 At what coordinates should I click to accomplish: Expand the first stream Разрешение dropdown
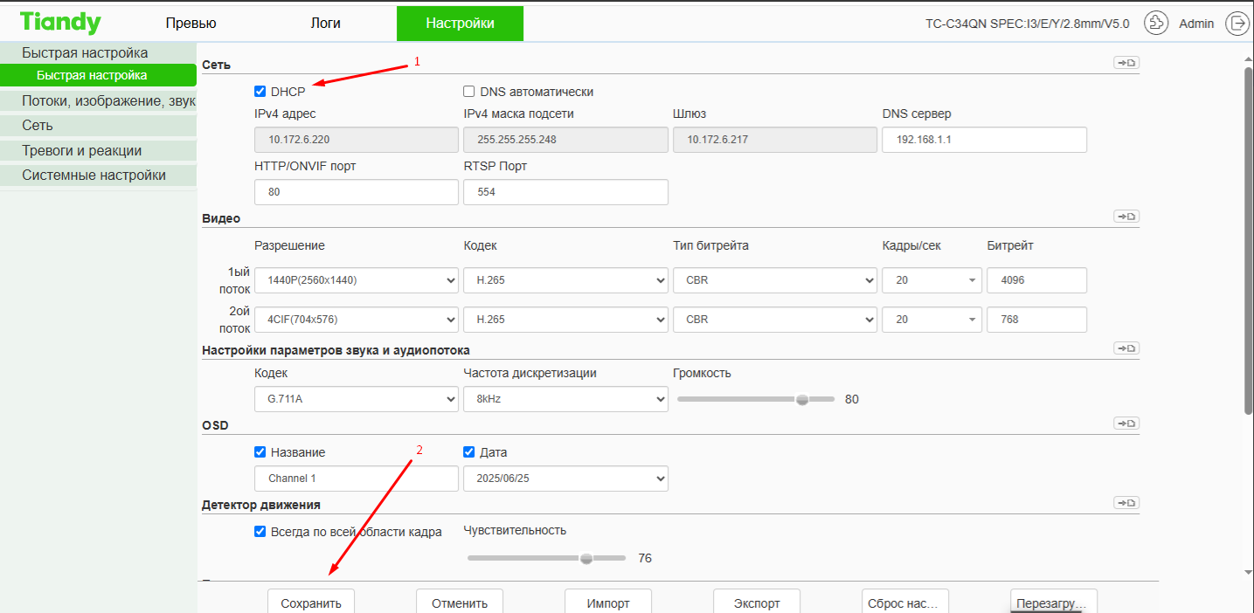(356, 280)
